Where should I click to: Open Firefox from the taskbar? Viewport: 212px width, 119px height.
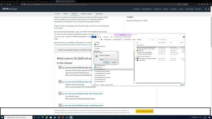click(x=59, y=117)
